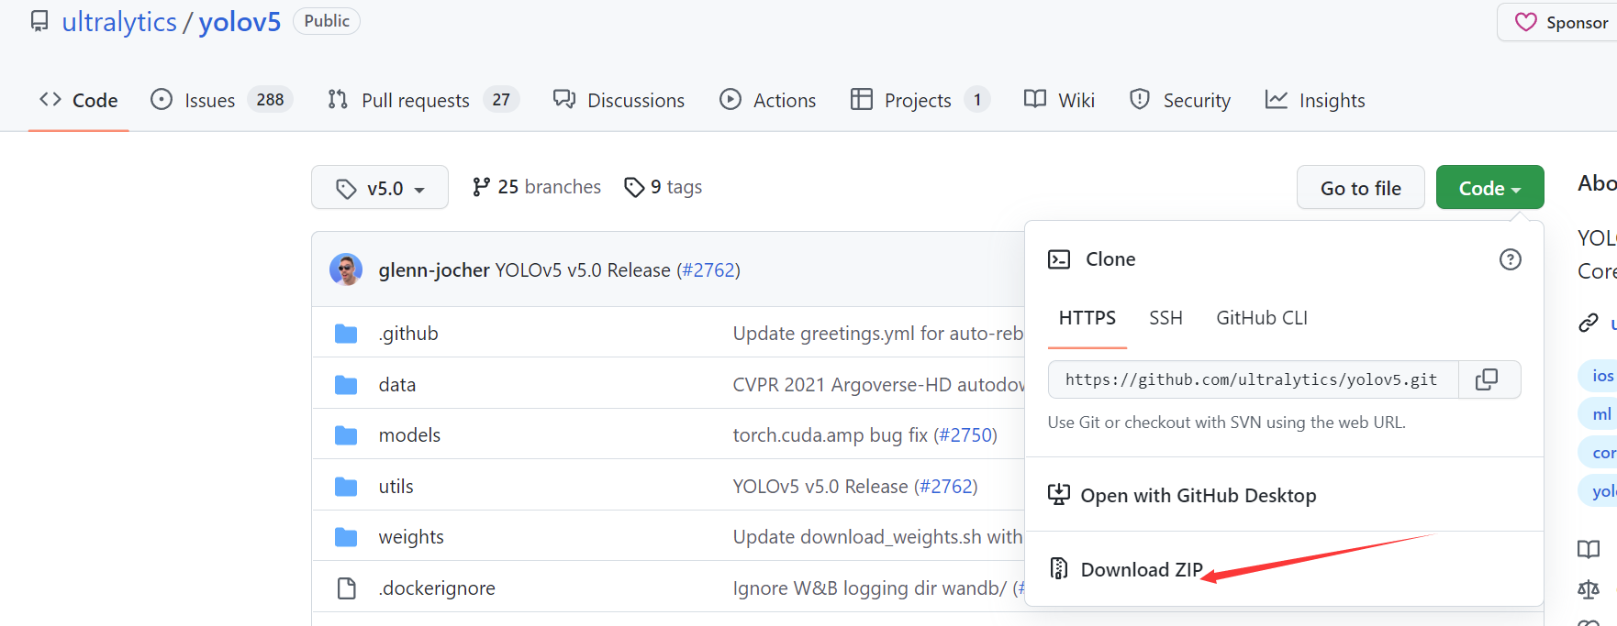Click the data folder icon
The width and height of the screenshot is (1617, 626).
[346, 385]
